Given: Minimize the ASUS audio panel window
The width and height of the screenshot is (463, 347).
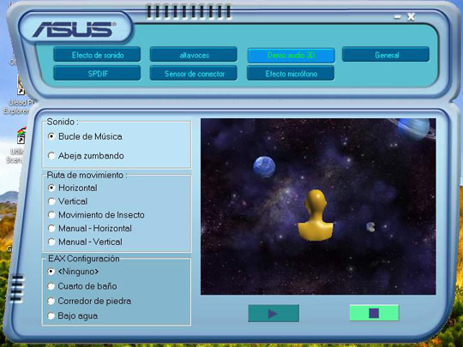Looking at the screenshot, I should pos(398,17).
